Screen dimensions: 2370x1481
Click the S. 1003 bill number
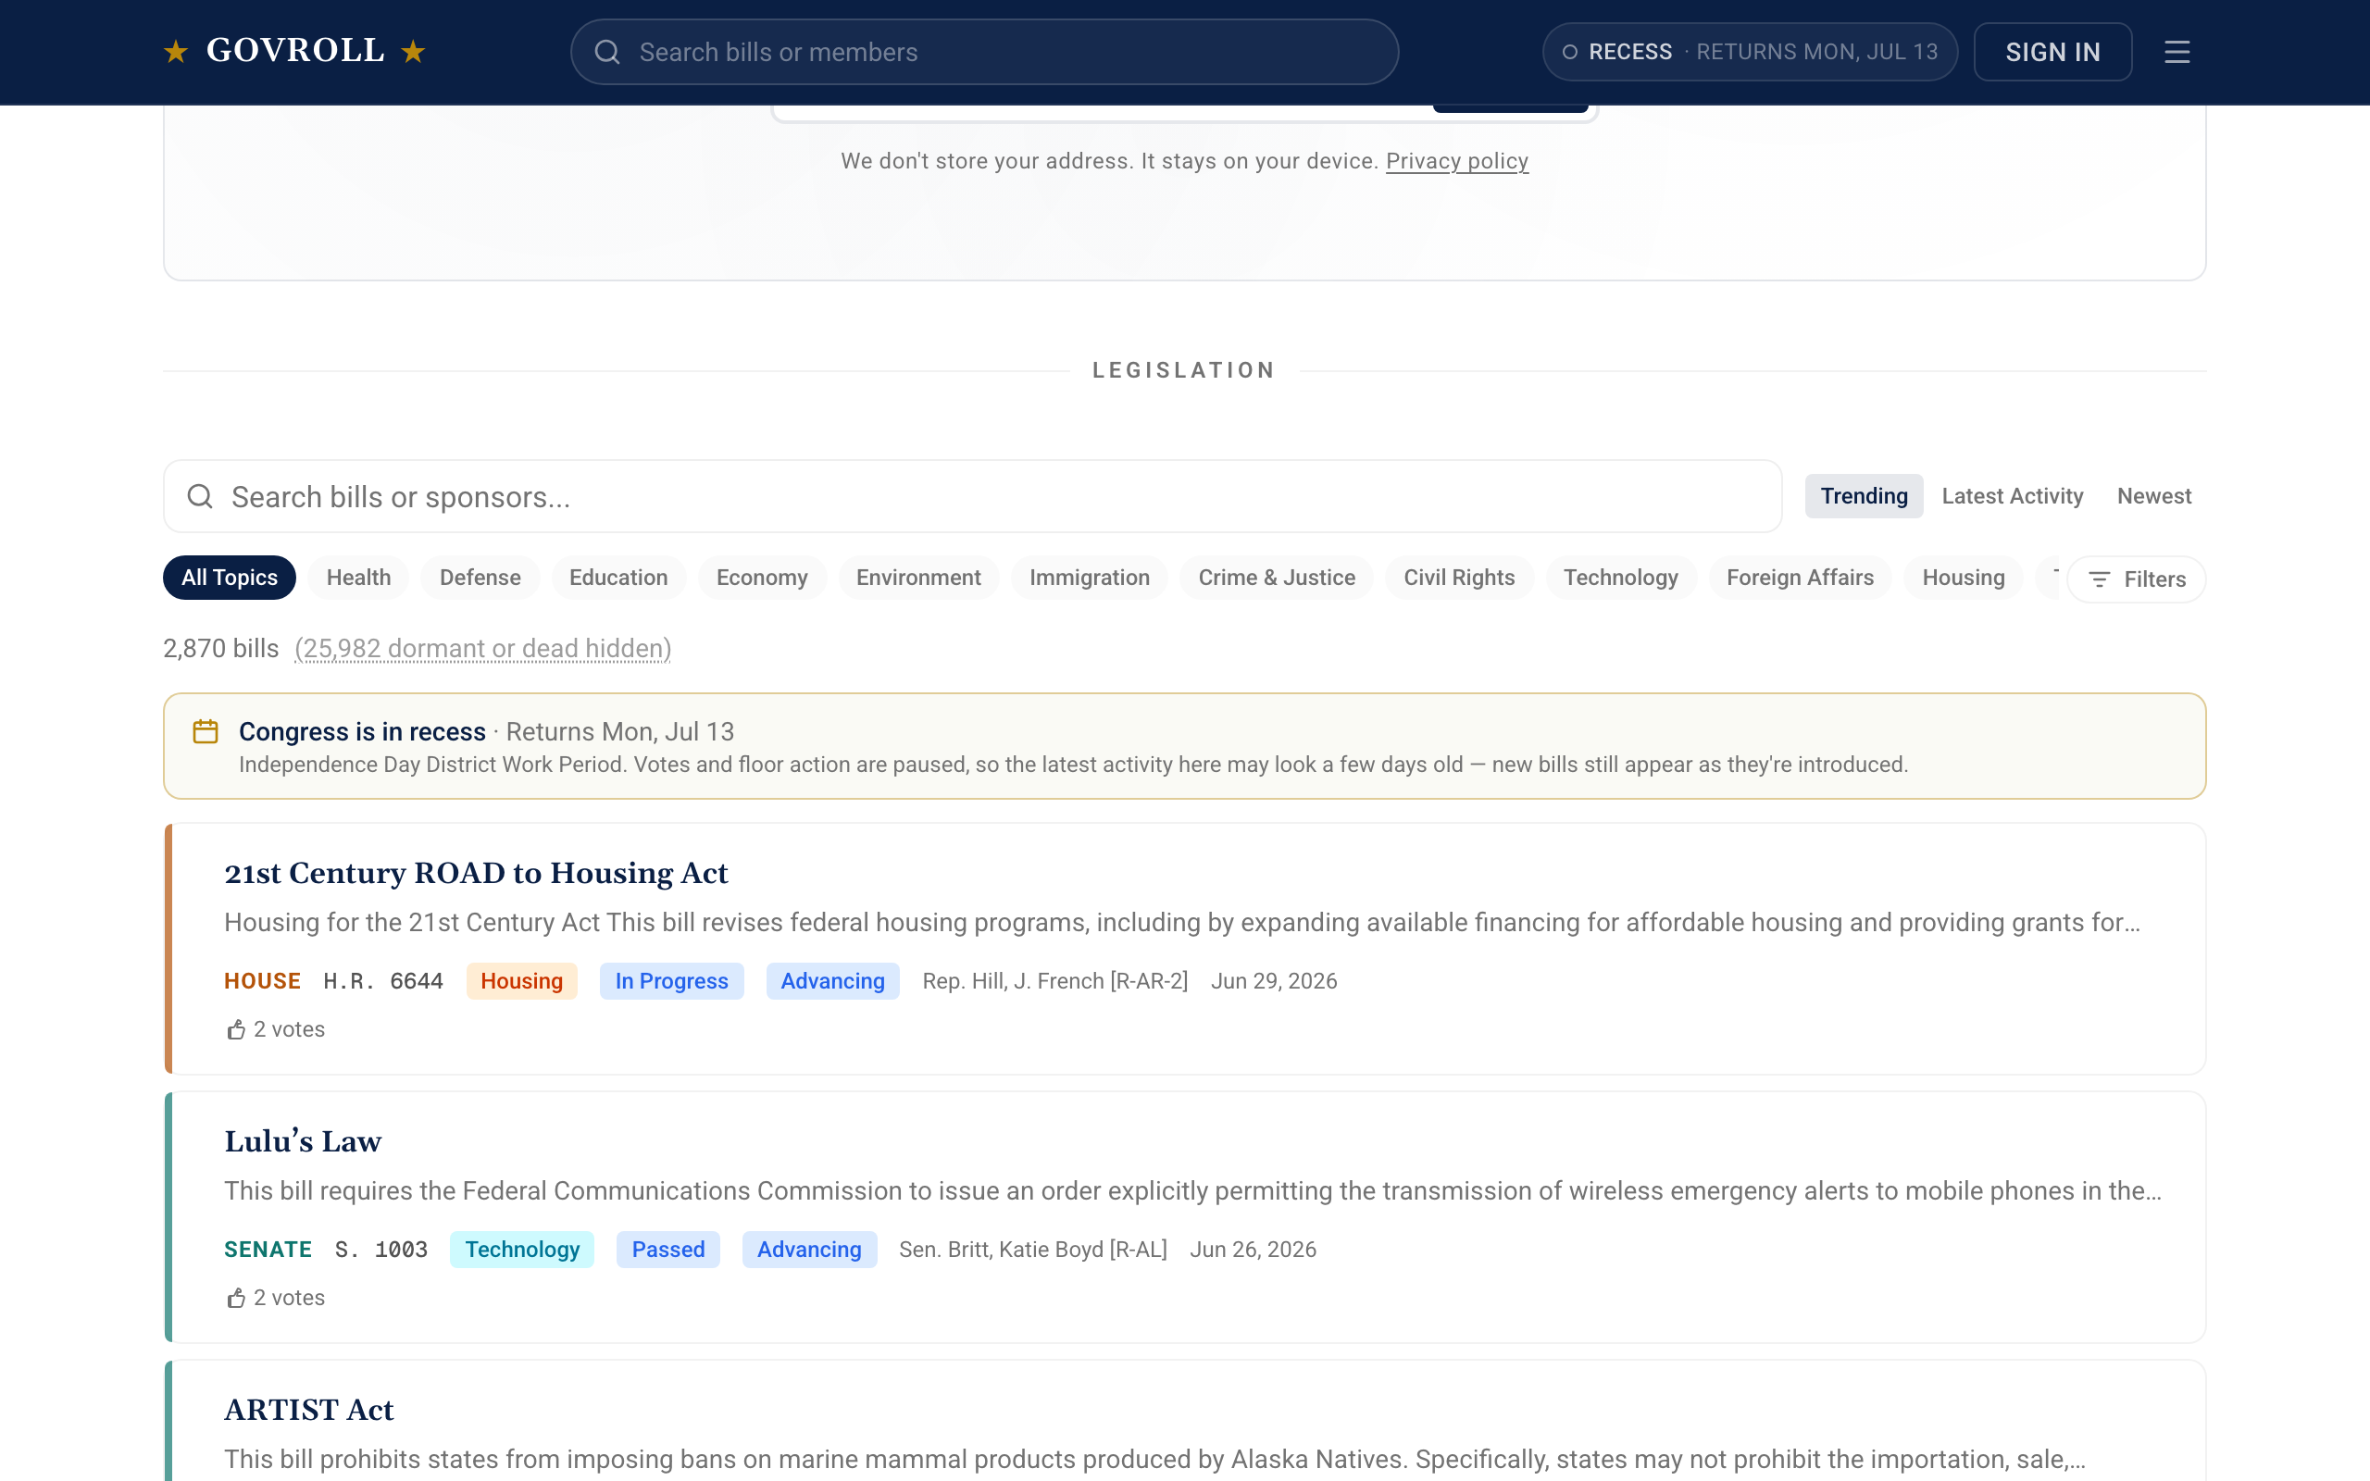[x=381, y=1250]
